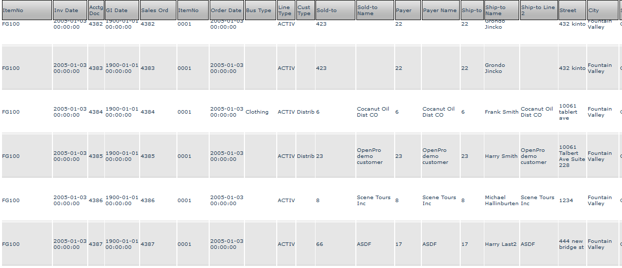Select the Sold-to Name column header

[x=375, y=11]
